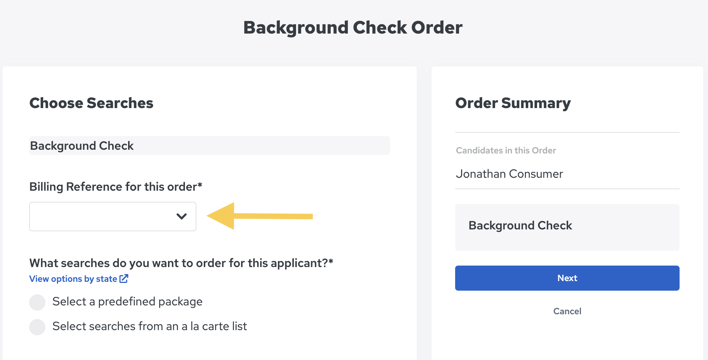Image resolution: width=708 pixels, height=360 pixels.
Task: Cancel the background check order
Action: tap(567, 311)
